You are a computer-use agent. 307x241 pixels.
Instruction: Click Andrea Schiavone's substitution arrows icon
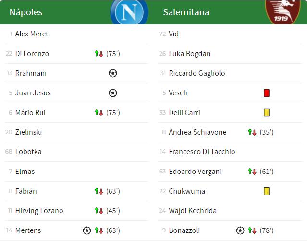point(252,132)
